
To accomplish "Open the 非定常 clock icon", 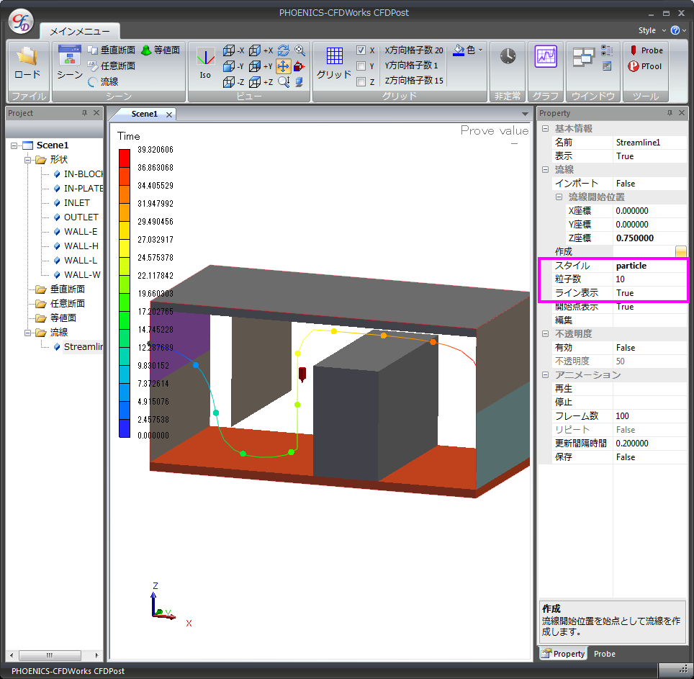I will pyautogui.click(x=508, y=57).
